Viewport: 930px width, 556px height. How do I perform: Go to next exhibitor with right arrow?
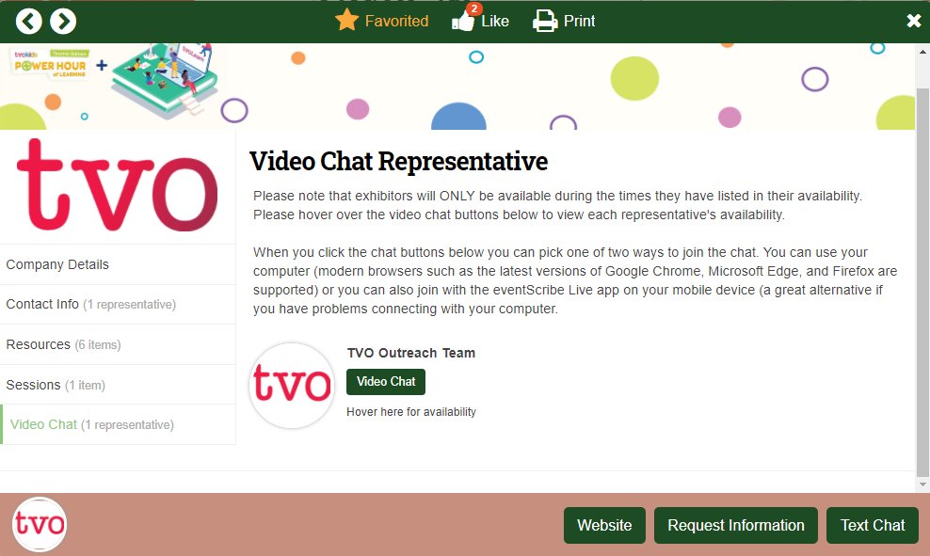pyautogui.click(x=63, y=22)
